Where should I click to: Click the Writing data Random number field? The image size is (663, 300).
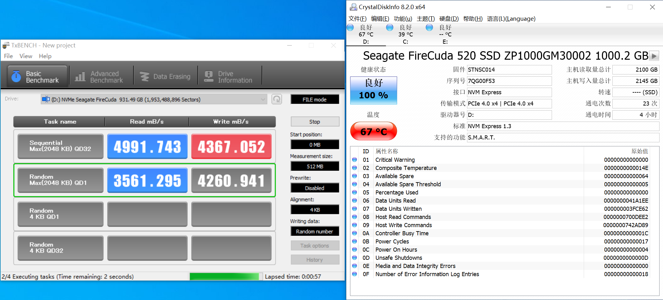point(315,231)
